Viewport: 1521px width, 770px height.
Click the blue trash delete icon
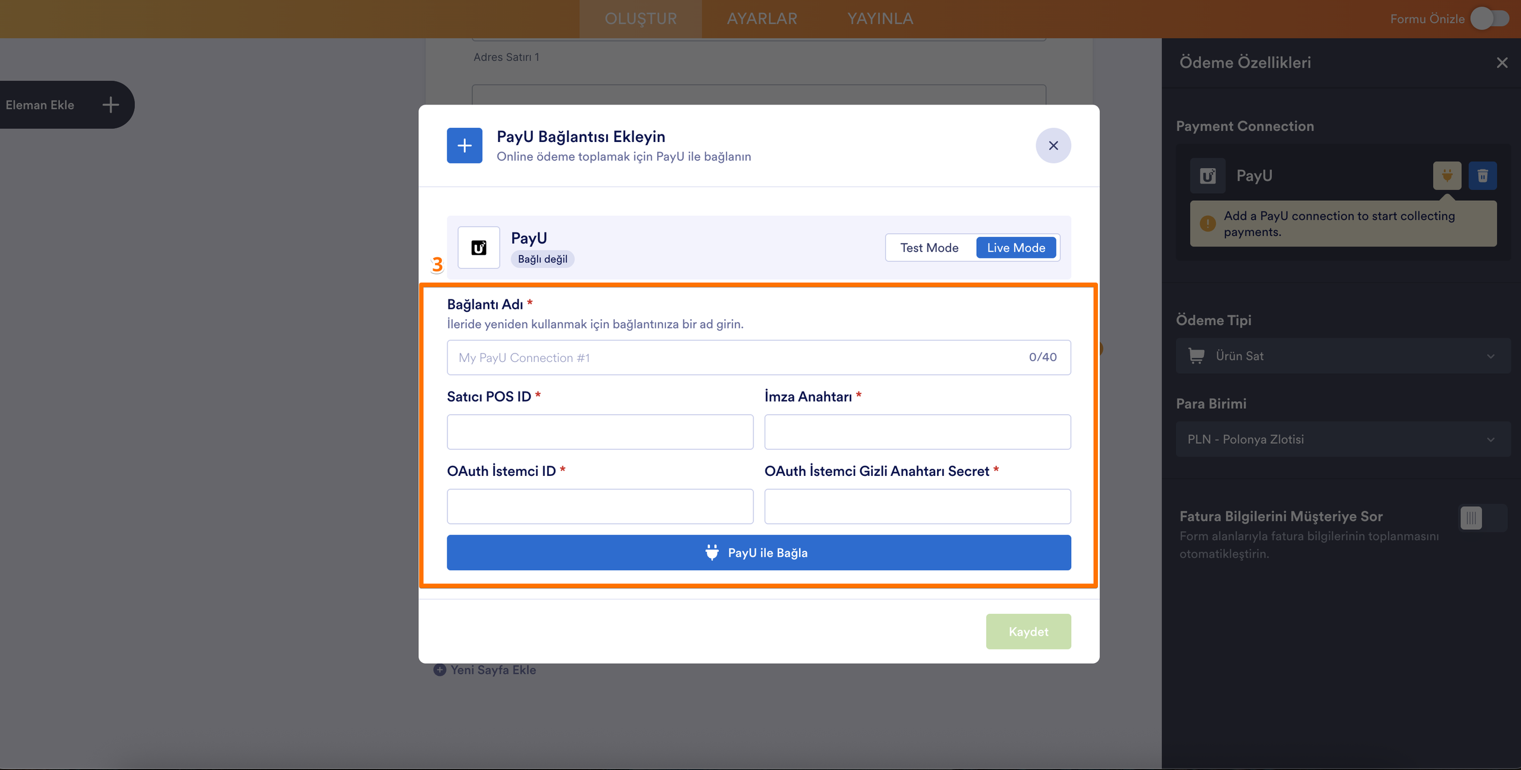click(x=1483, y=176)
